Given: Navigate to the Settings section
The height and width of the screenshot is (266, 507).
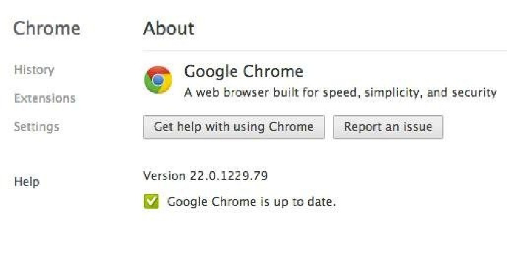Looking at the screenshot, I should coord(36,126).
